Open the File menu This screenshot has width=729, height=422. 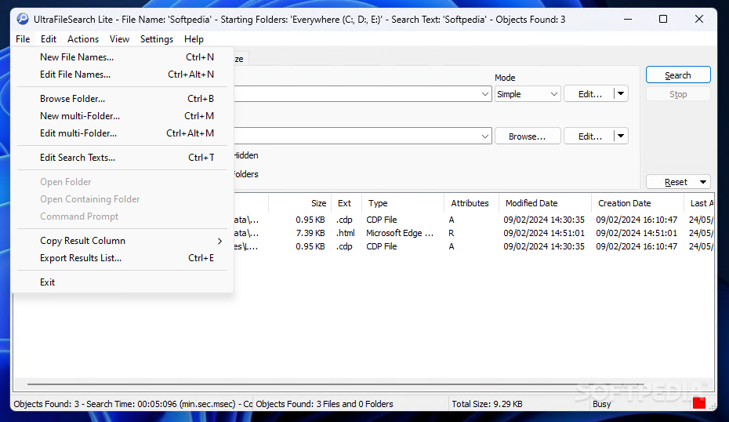23,39
